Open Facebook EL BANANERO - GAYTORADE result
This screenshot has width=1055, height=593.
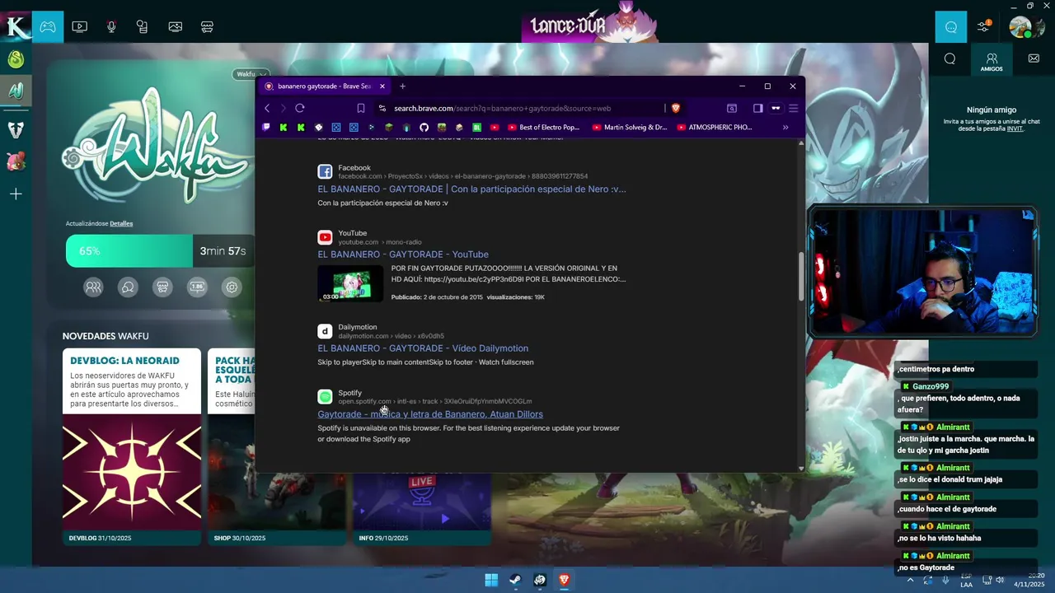click(471, 189)
